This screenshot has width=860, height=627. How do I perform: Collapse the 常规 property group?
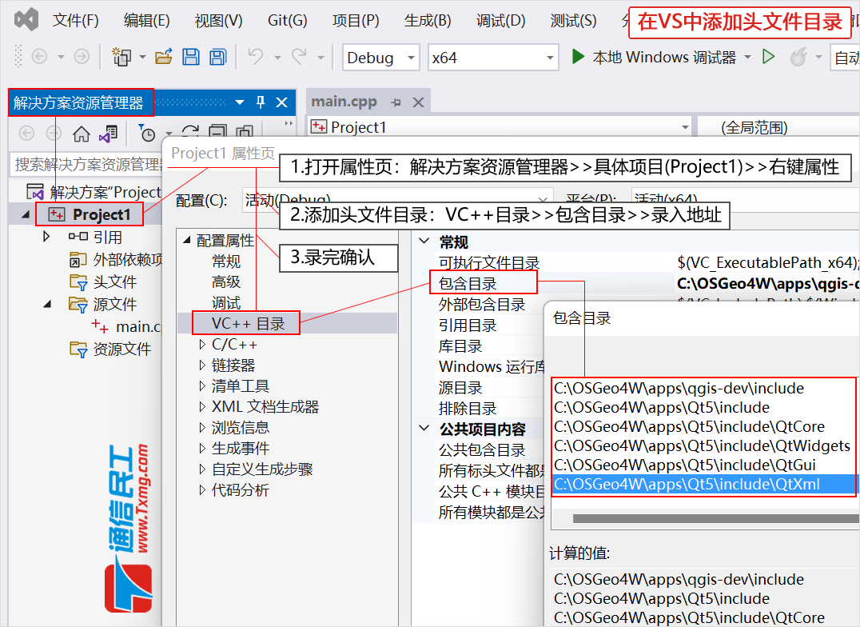[424, 241]
